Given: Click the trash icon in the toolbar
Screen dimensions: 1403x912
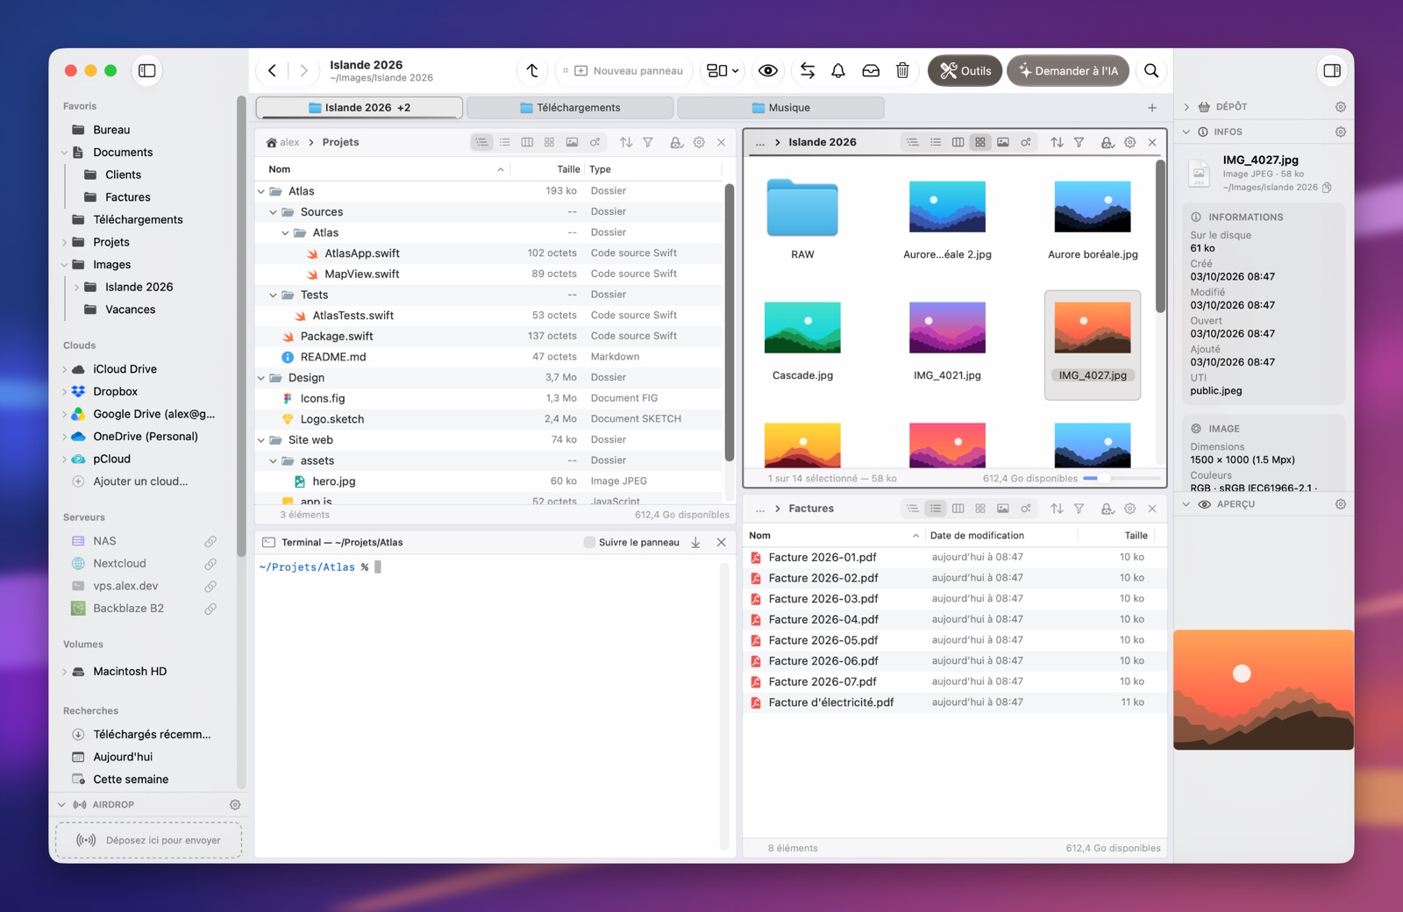Looking at the screenshot, I should (x=902, y=71).
